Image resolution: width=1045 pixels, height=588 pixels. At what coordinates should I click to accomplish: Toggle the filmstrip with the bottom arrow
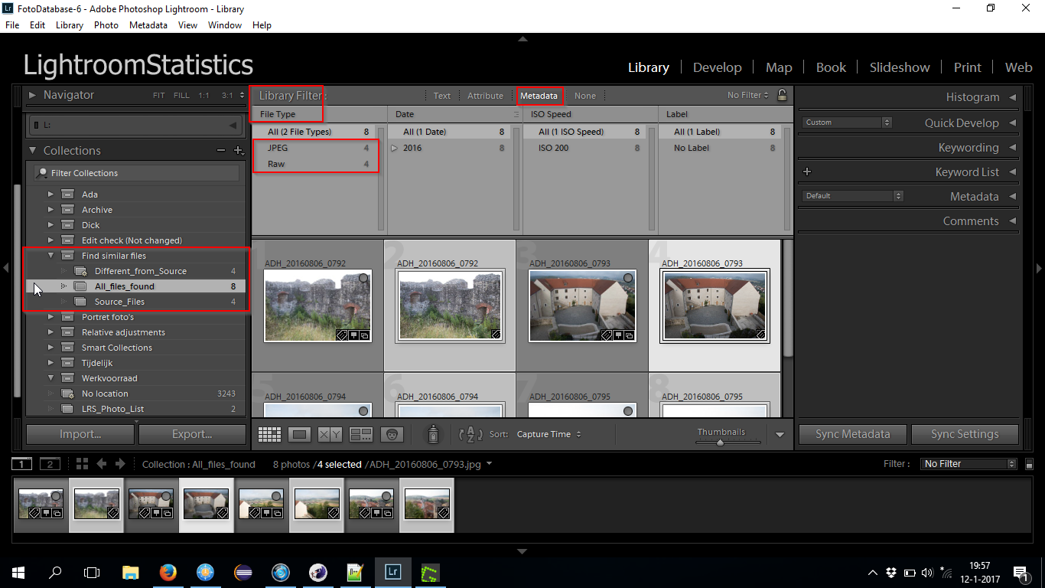pyautogui.click(x=522, y=551)
